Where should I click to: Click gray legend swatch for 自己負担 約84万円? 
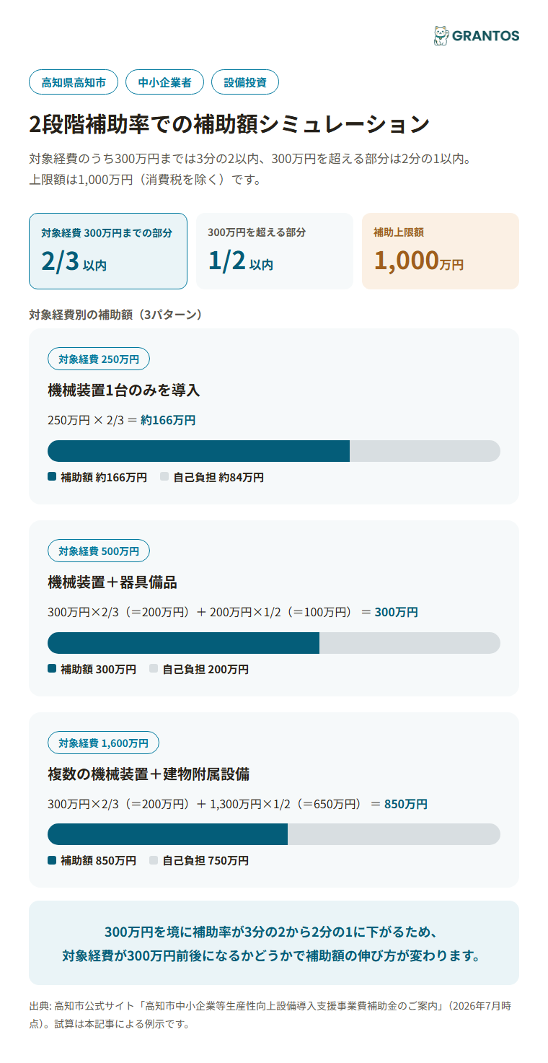[x=164, y=476]
